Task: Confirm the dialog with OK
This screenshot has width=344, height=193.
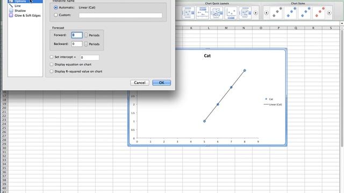Action: [161, 83]
